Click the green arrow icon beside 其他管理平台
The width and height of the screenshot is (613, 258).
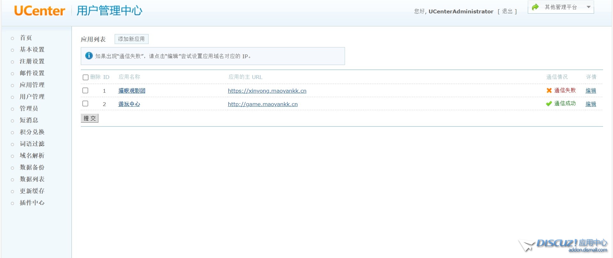click(535, 7)
